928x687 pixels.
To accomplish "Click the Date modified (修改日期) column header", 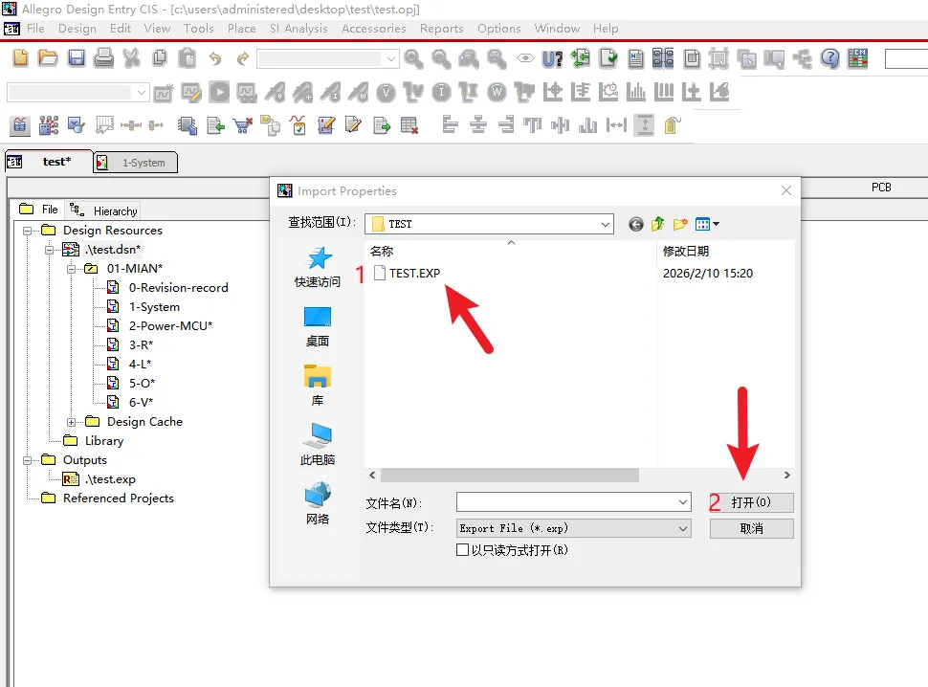I will [x=686, y=251].
